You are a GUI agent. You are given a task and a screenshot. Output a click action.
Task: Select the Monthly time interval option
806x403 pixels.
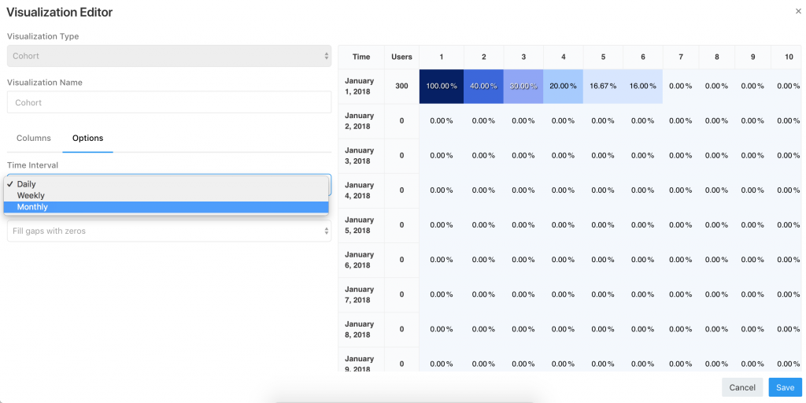click(166, 207)
